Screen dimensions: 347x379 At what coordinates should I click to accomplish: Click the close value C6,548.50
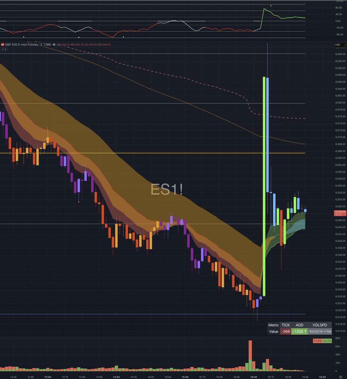(105, 45)
